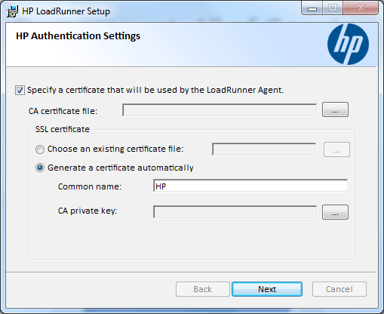Click the SSL certificate group label
This screenshot has width=384, height=314.
click(x=63, y=129)
